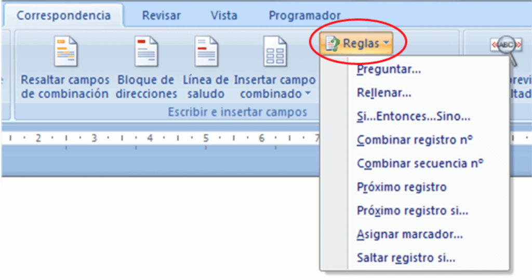Expand the Insertar campo combinado dropdown arrow

point(308,94)
